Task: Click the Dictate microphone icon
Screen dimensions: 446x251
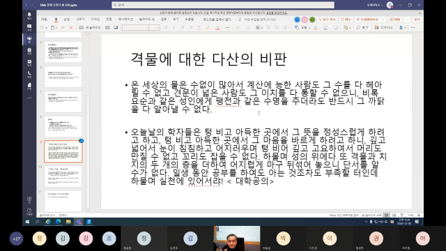Action: tap(401, 28)
